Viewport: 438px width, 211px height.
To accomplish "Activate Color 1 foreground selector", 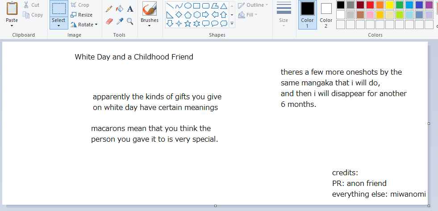I will click(307, 15).
